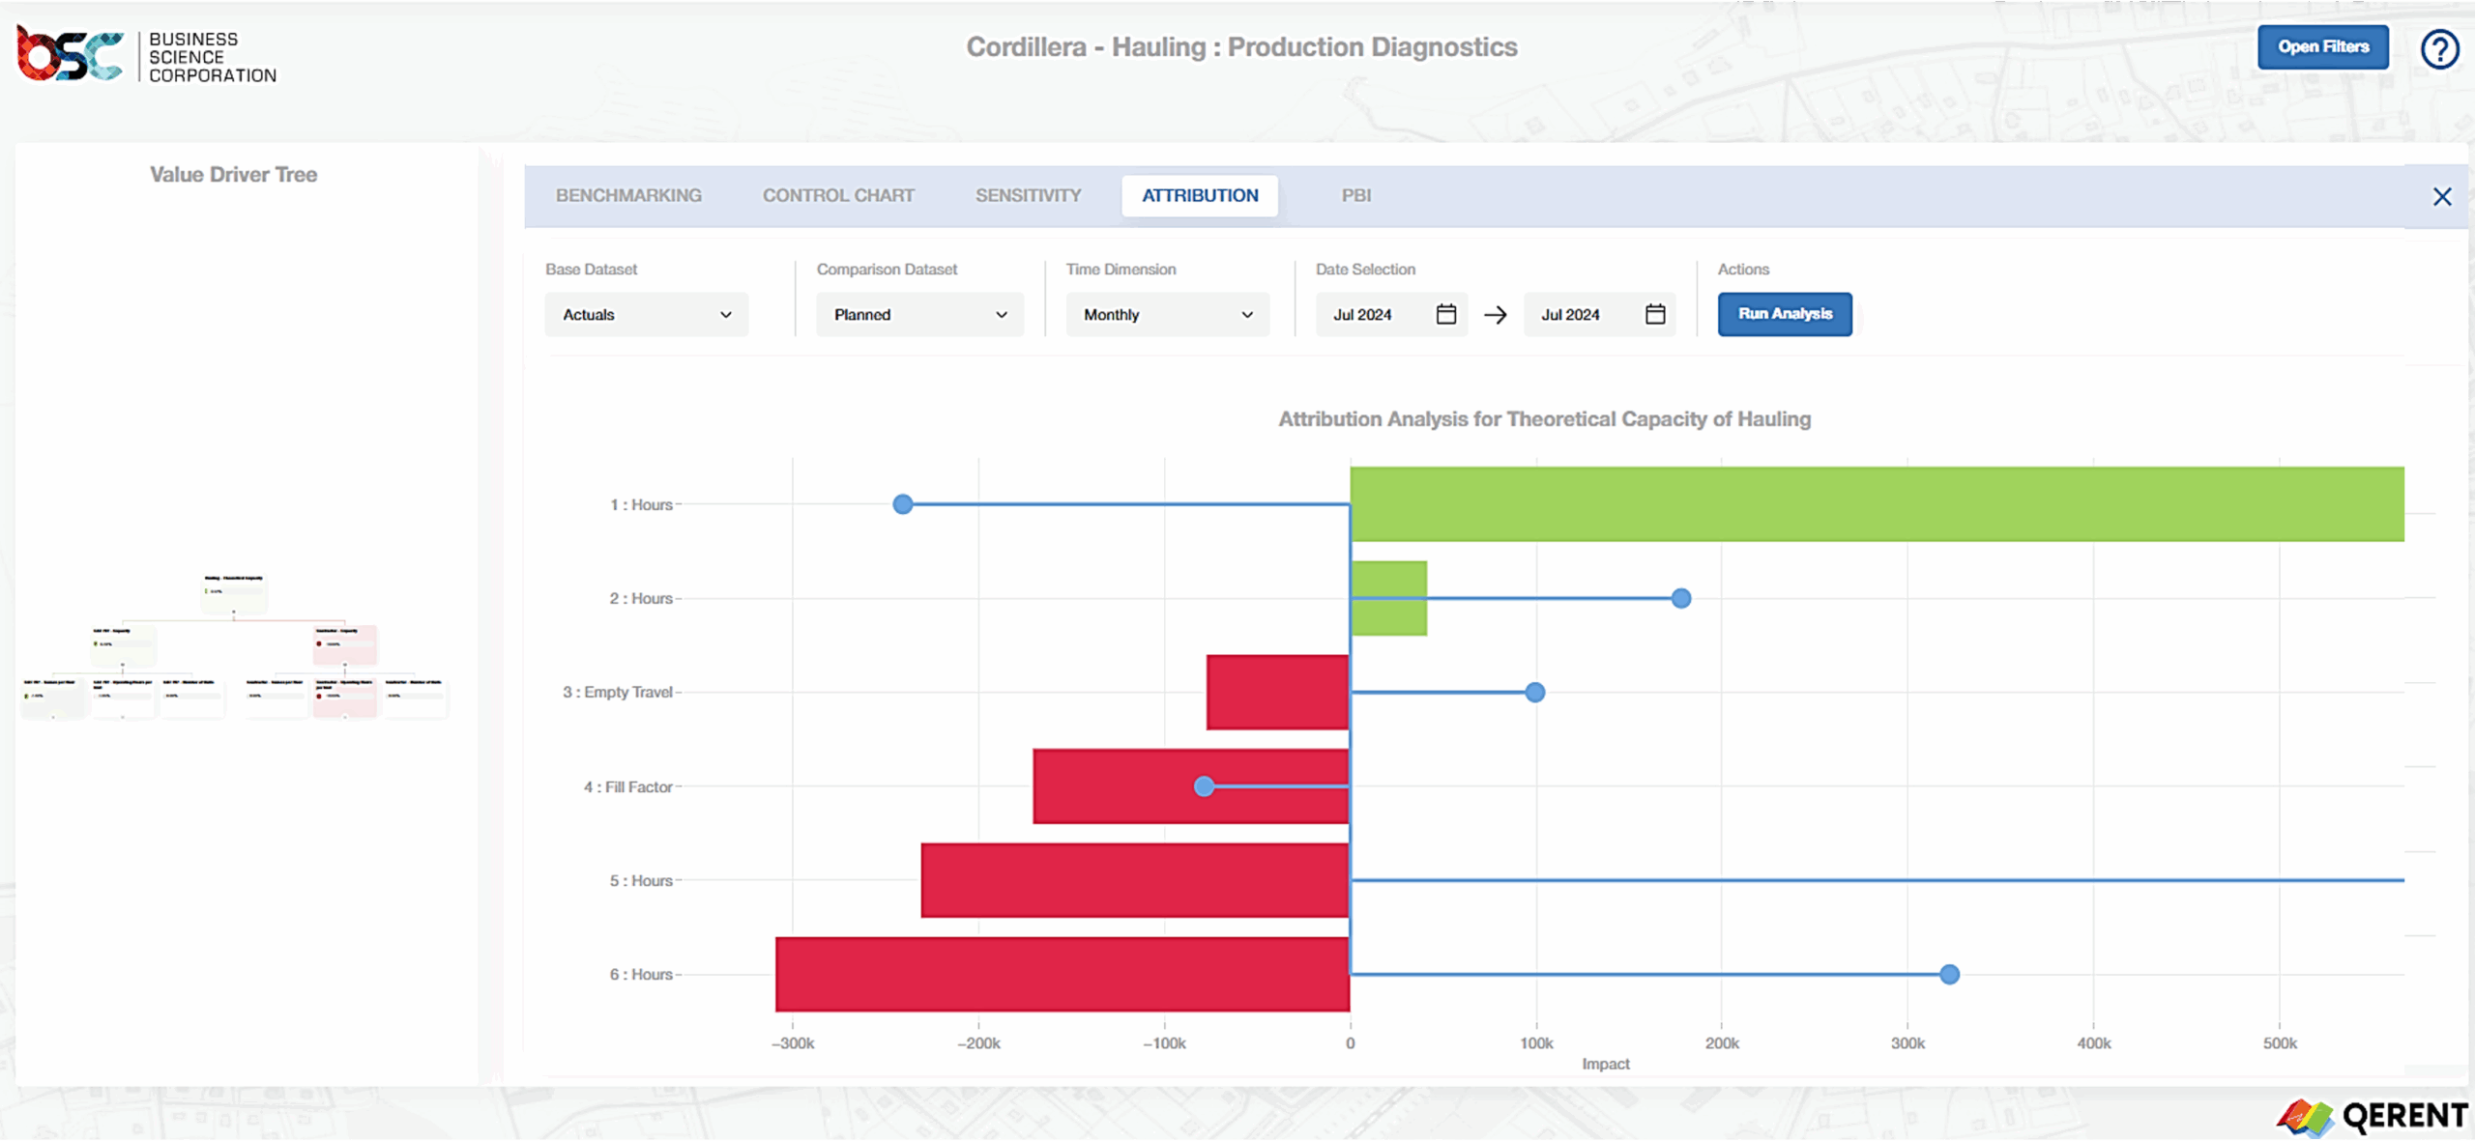Click the Run Analysis button
Image resolution: width=2475 pixels, height=1141 pixels.
(1784, 314)
